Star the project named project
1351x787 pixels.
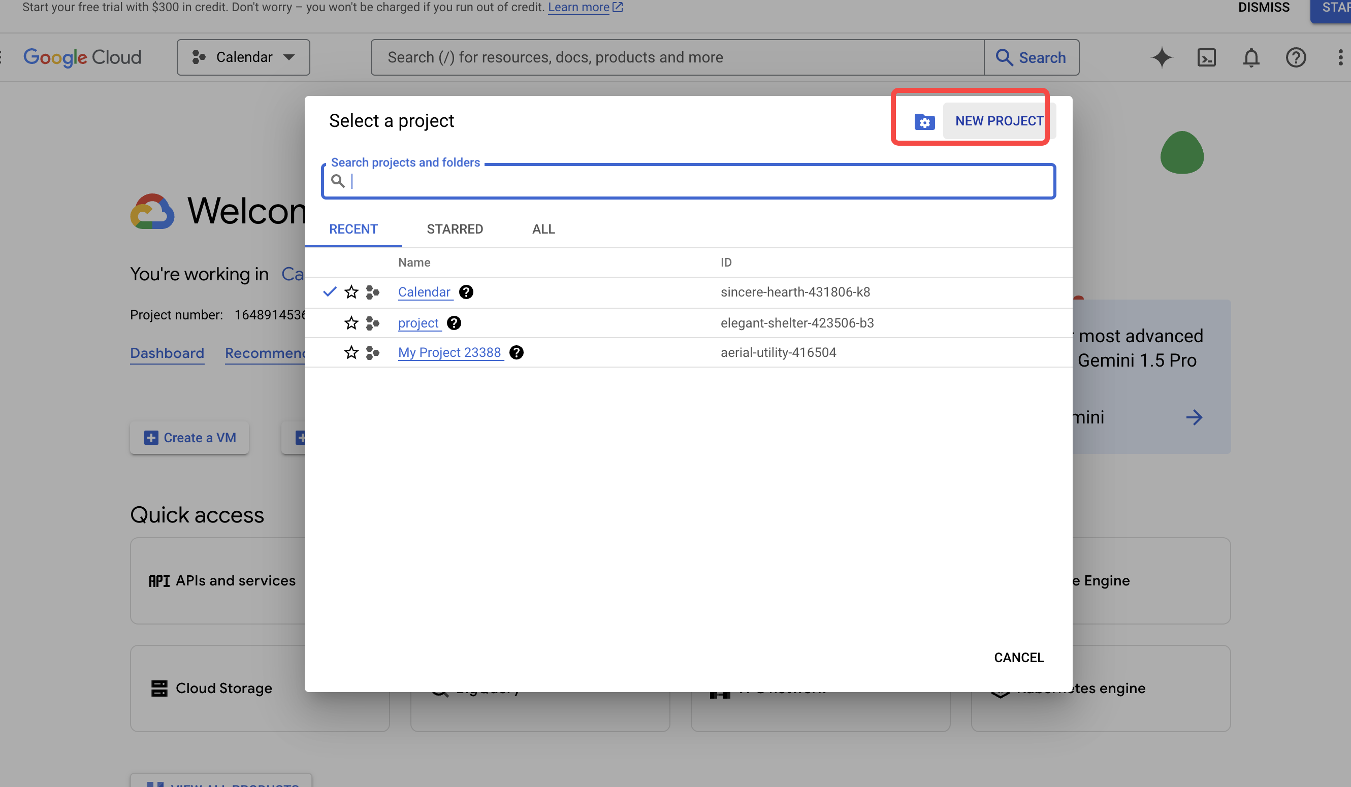tap(351, 323)
